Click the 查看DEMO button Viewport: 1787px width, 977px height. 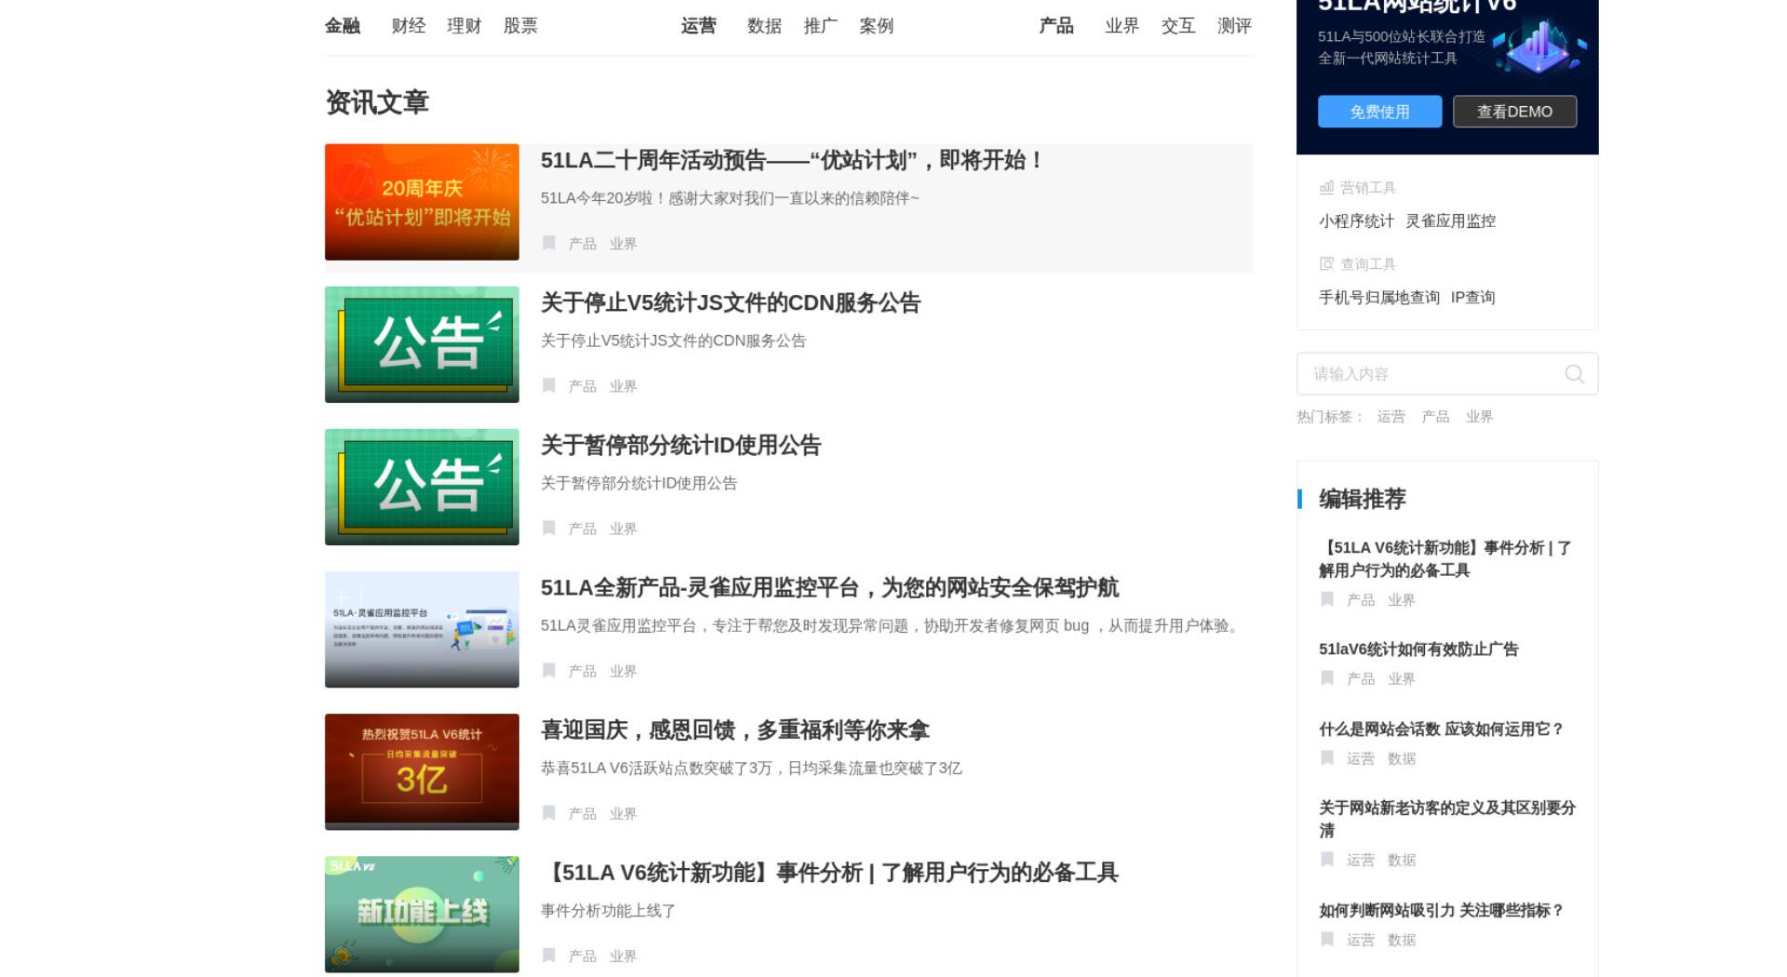[x=1514, y=112]
